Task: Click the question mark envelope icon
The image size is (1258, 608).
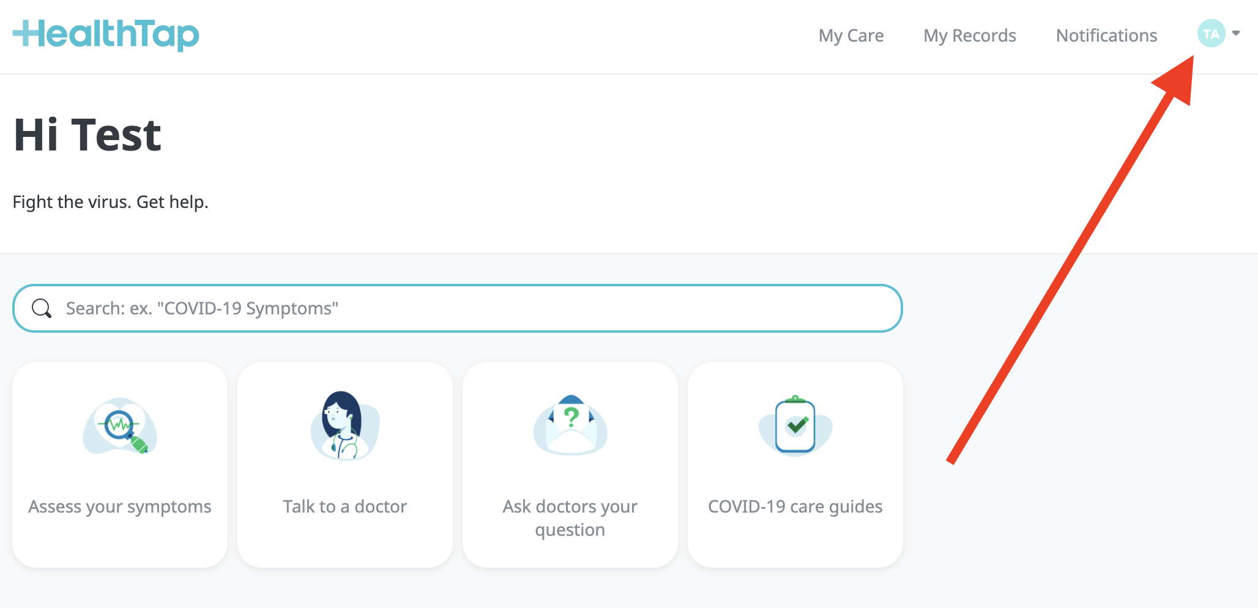Action: (x=570, y=426)
